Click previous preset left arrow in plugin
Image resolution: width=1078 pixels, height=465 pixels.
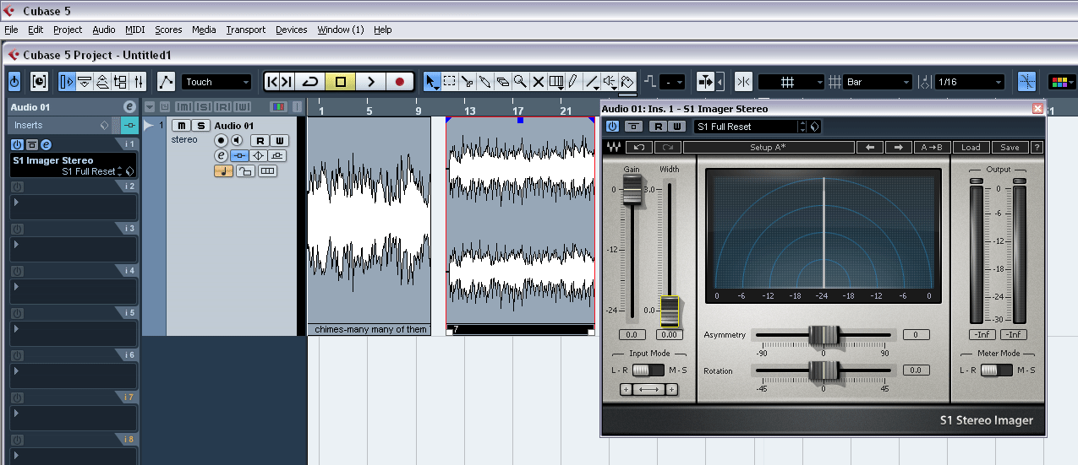[869, 148]
